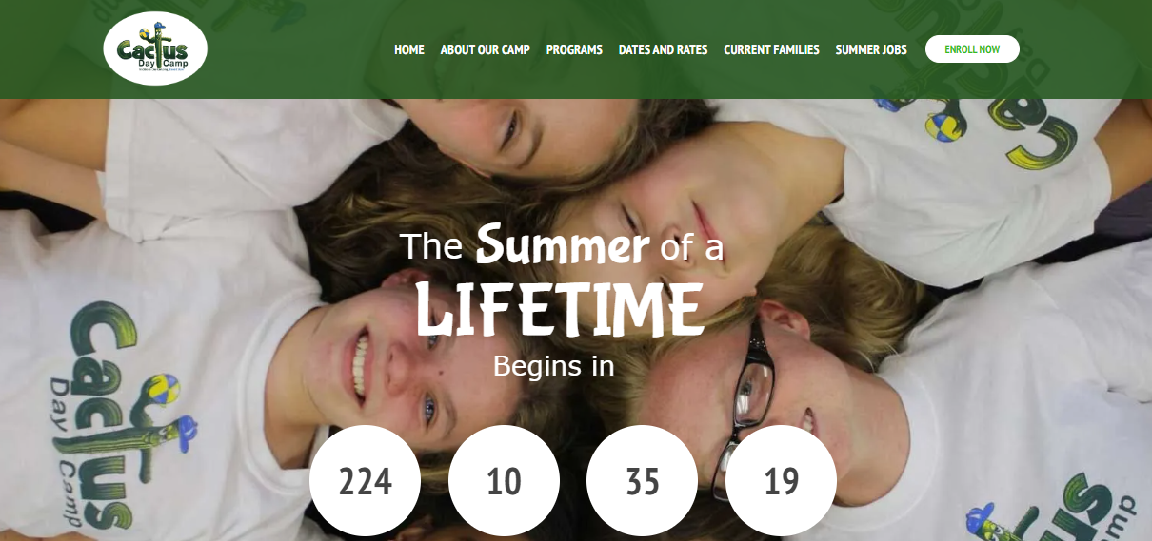Click "The Summer of a" heading

point(562,245)
